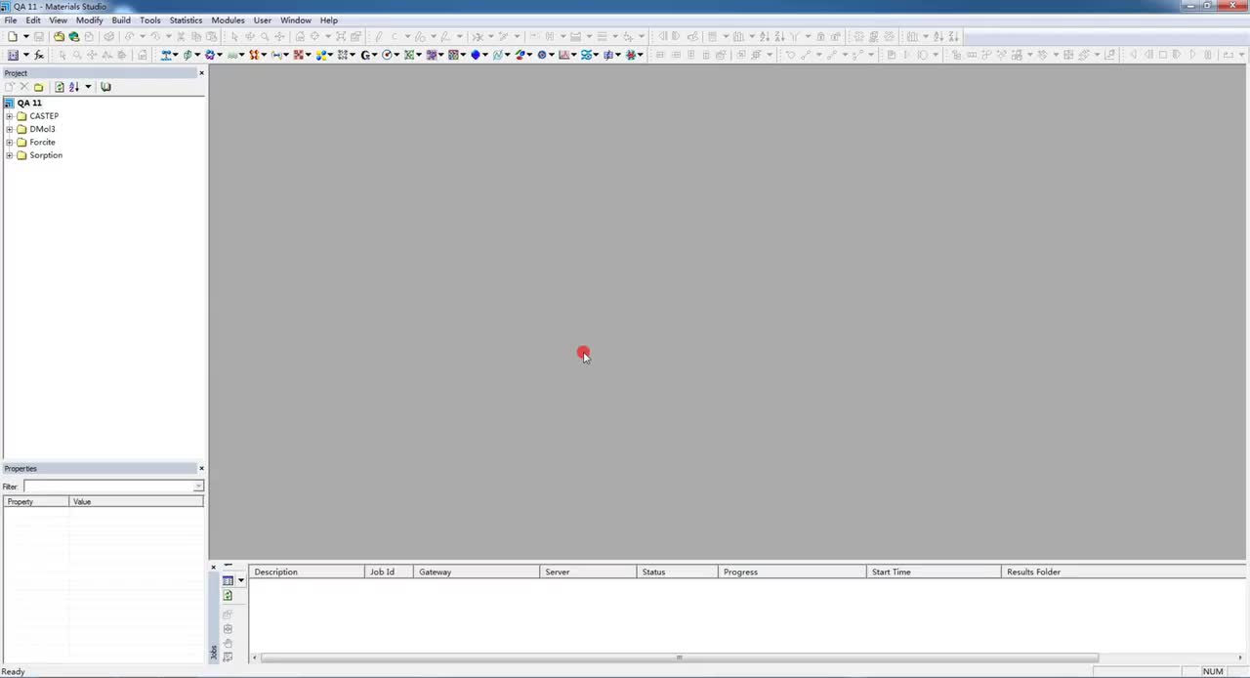Select the magnifier Zoom tool
1250x678 pixels.
coord(265,36)
